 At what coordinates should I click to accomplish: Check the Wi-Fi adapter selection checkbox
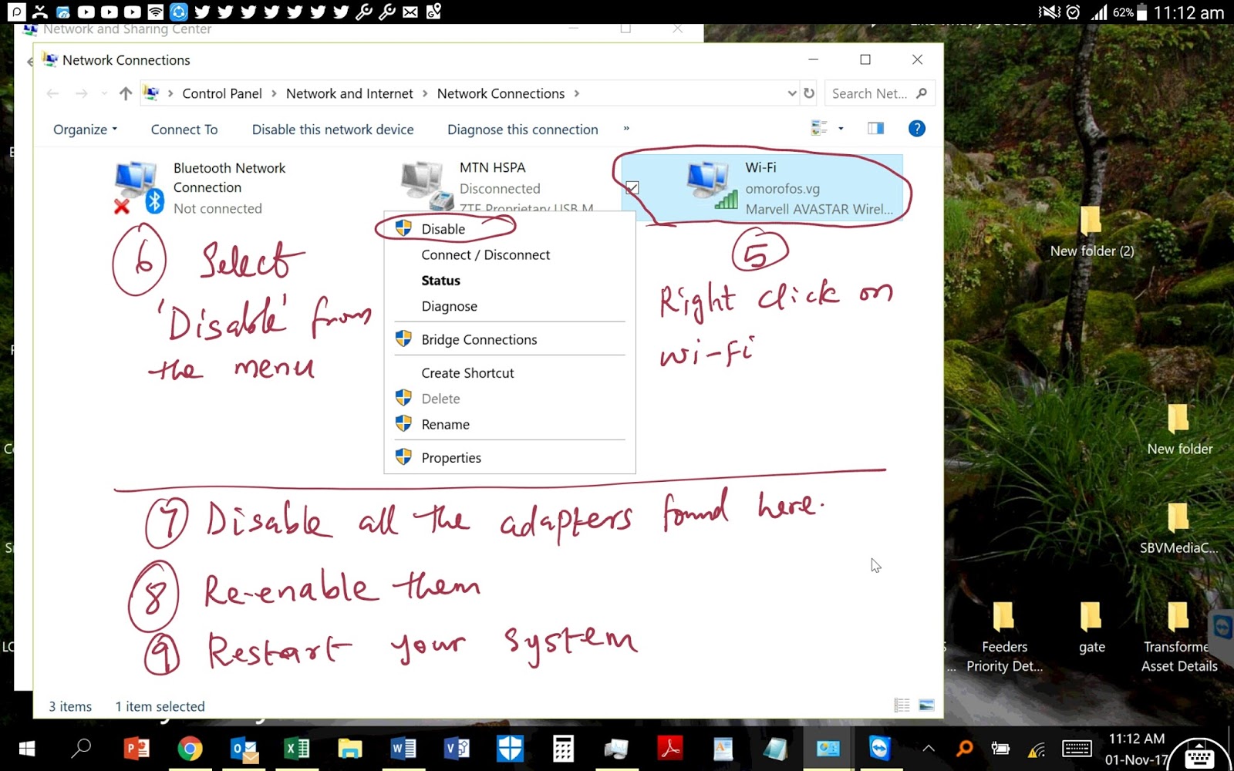coord(632,187)
